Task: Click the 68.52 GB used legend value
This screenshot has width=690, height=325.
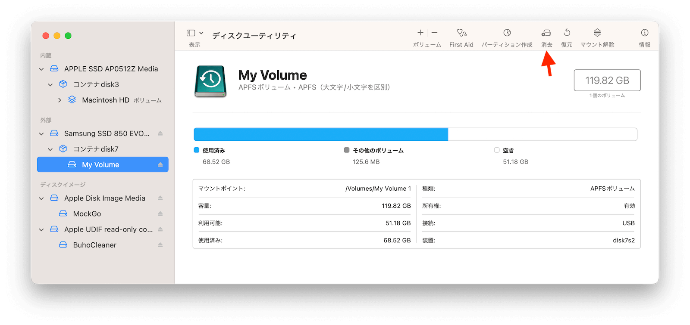Action: click(216, 162)
